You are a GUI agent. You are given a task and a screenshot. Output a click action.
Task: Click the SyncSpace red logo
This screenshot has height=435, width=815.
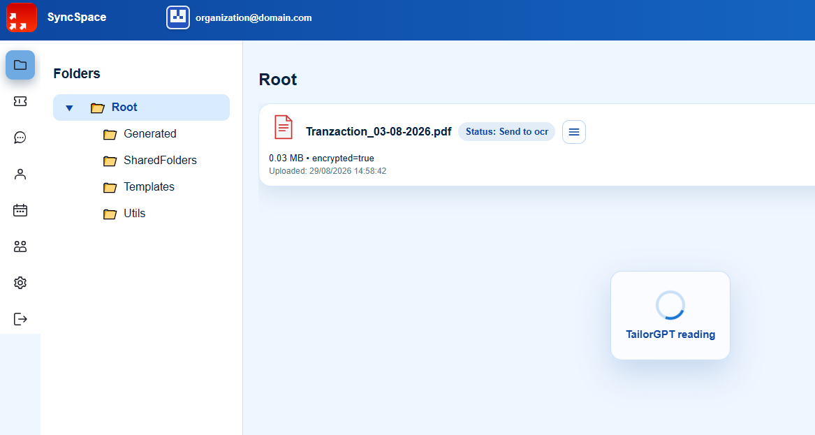[x=22, y=17]
